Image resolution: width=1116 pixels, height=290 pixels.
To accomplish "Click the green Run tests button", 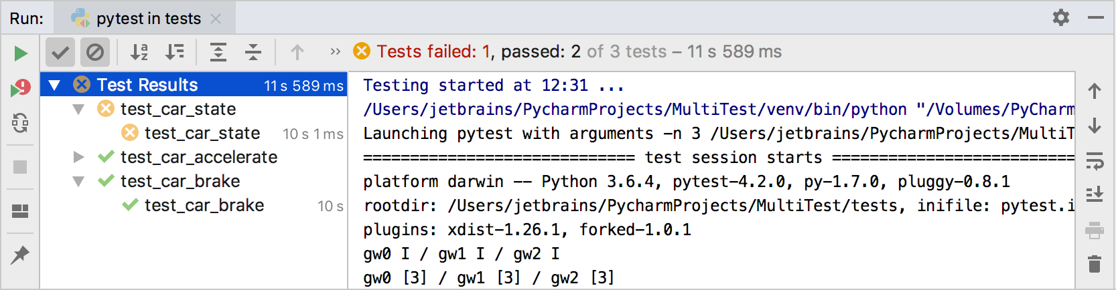I will point(21,53).
